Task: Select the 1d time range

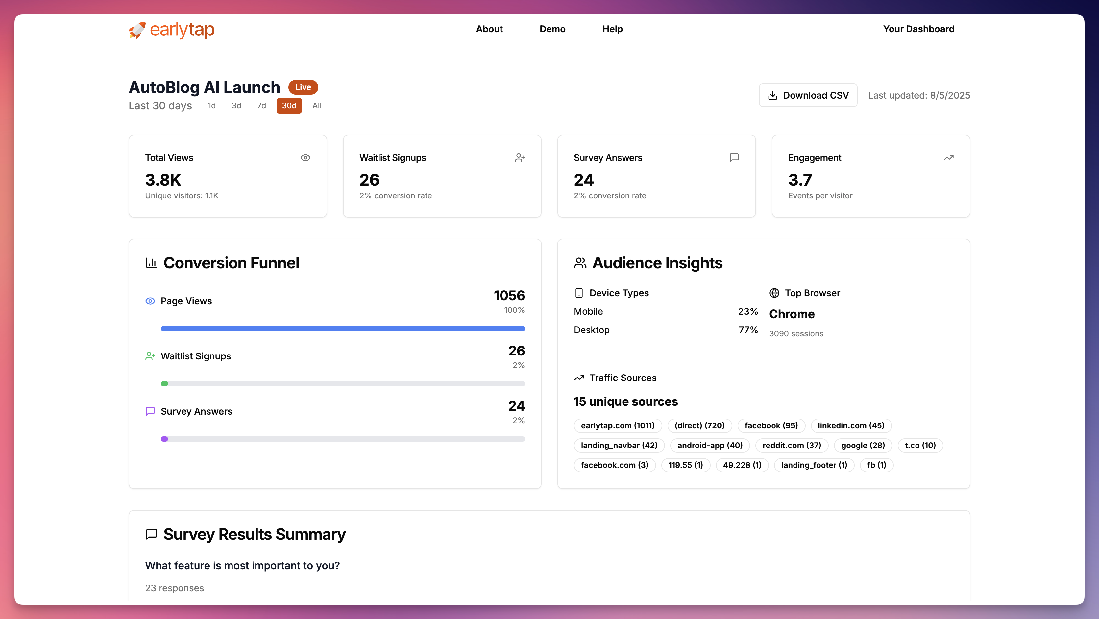Action: (211, 106)
